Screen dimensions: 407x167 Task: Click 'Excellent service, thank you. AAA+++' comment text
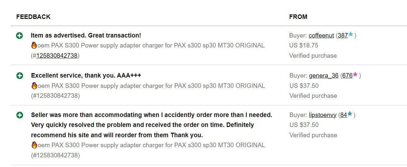pos(86,76)
